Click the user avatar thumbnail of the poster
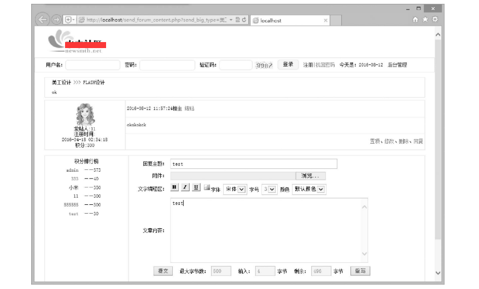The height and width of the screenshot is (289, 479). [85, 115]
